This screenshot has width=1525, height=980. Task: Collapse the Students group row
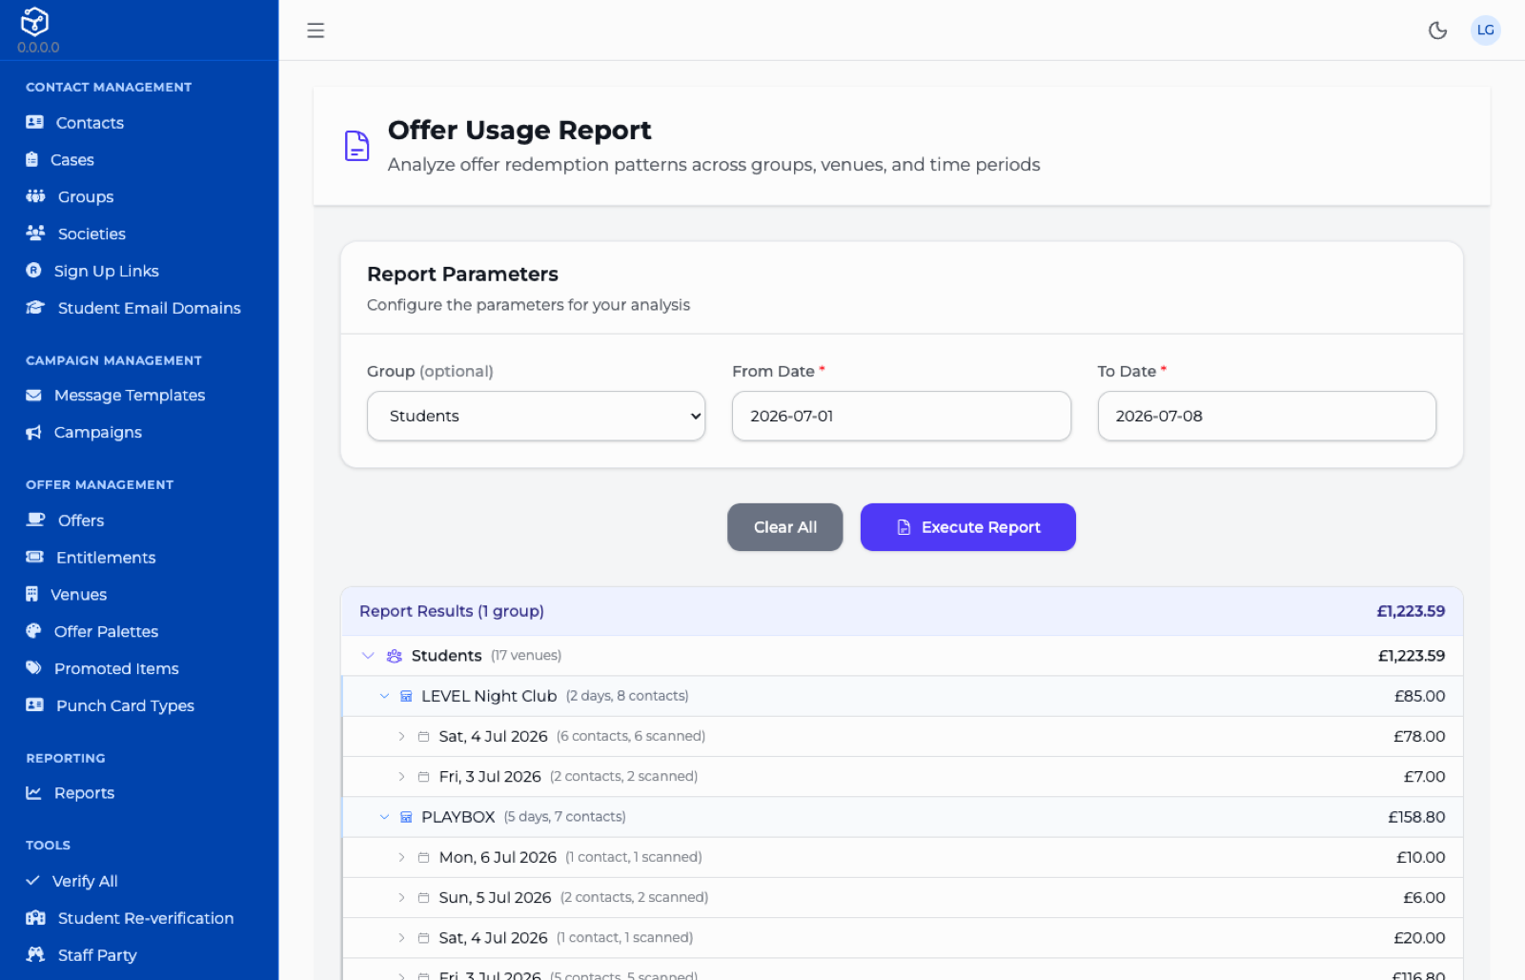(x=368, y=656)
